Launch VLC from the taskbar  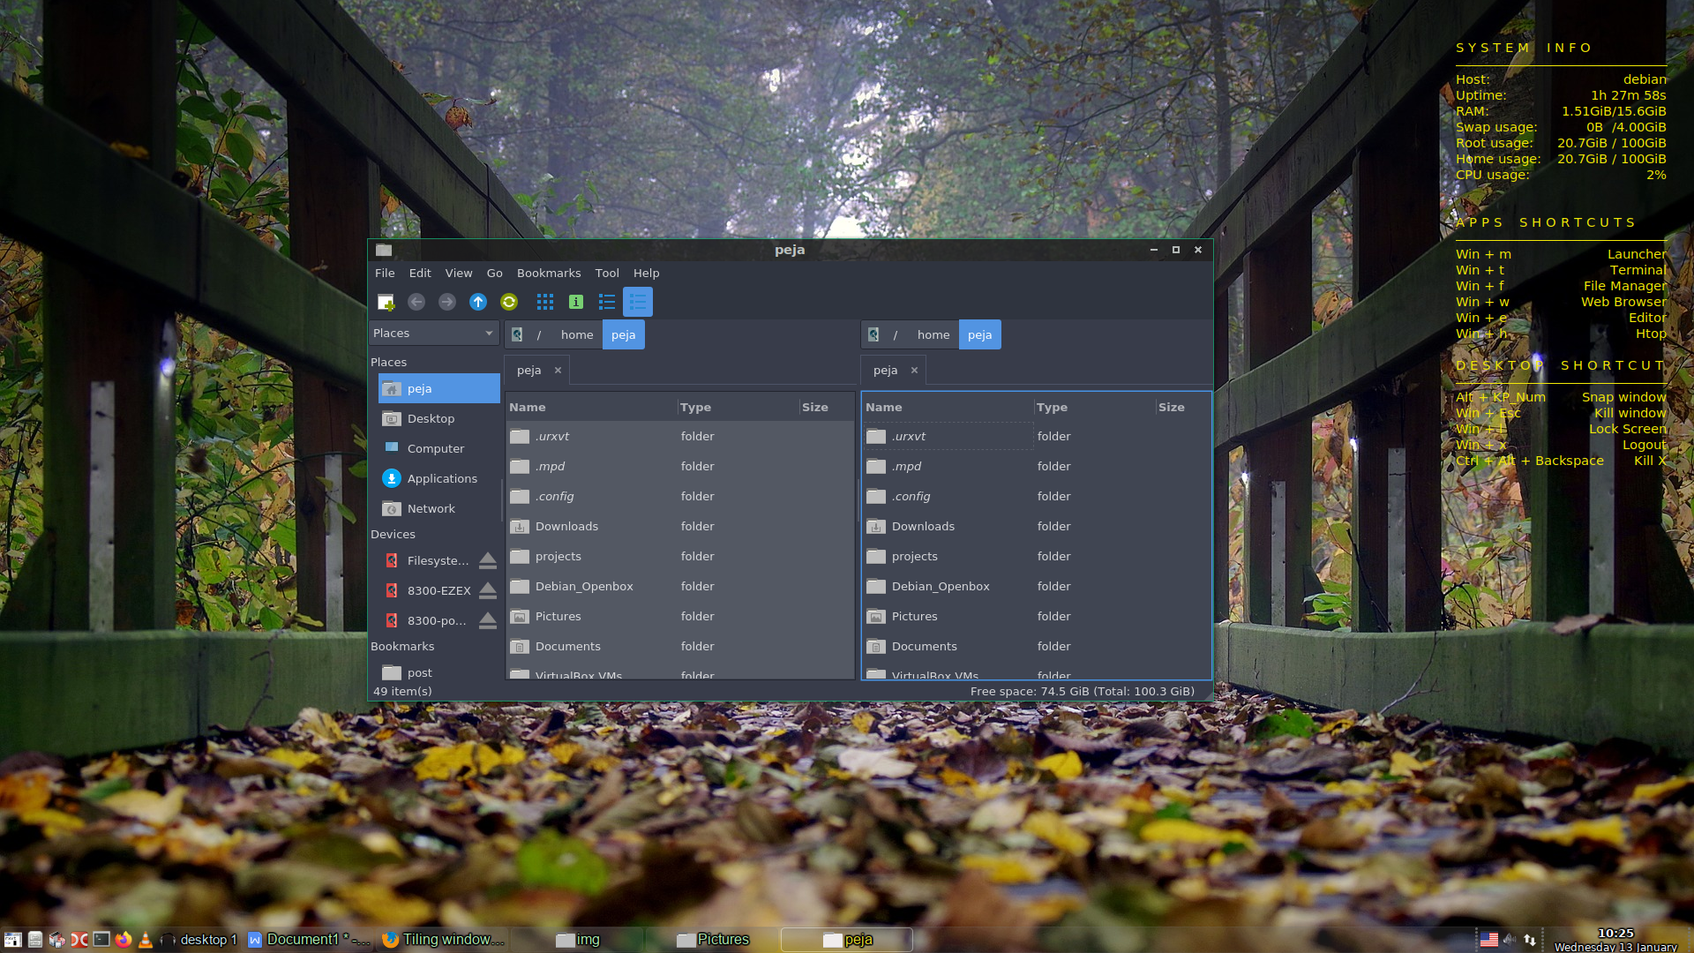tap(146, 940)
